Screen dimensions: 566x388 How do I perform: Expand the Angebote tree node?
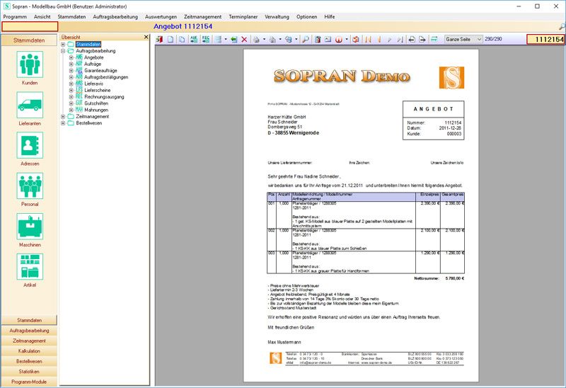[71, 57]
